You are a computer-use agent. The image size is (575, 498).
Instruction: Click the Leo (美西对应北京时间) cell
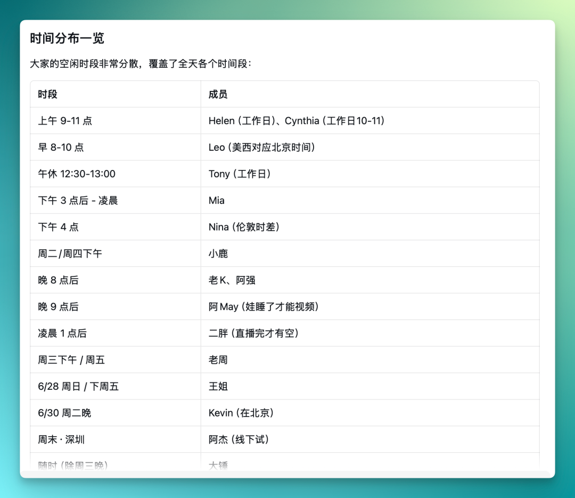pyautogui.click(x=370, y=147)
